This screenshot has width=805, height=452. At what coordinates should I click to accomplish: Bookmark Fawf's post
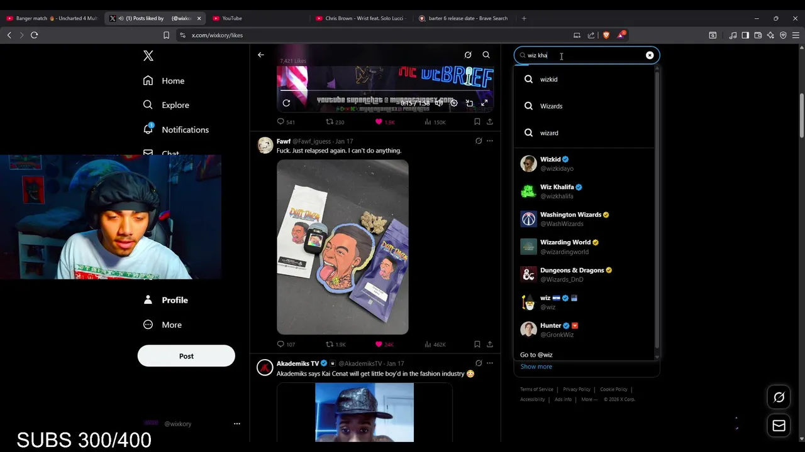(x=477, y=344)
